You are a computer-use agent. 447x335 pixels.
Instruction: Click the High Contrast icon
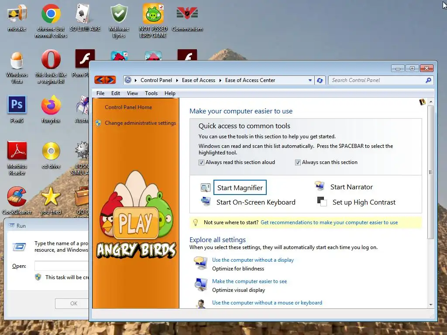(322, 202)
